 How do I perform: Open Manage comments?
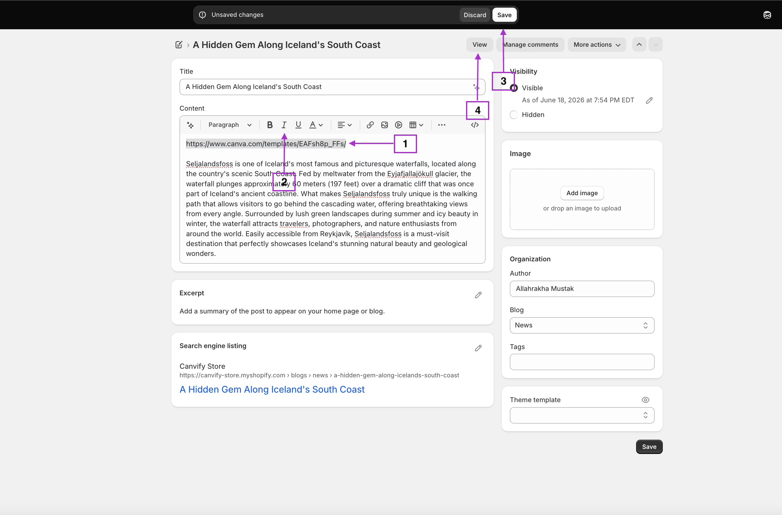click(530, 45)
